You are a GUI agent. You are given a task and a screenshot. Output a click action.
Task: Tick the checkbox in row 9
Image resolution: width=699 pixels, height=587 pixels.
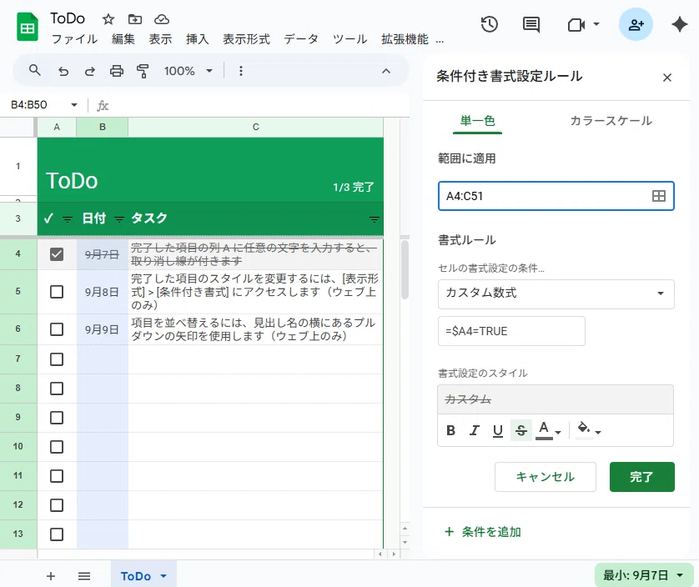[57, 418]
